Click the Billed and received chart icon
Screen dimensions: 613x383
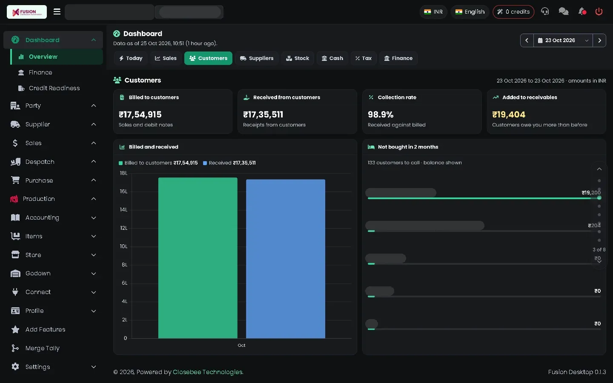tap(122, 147)
